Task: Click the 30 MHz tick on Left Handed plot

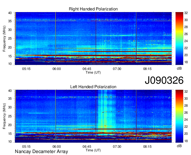Action: [x=10, y=107]
